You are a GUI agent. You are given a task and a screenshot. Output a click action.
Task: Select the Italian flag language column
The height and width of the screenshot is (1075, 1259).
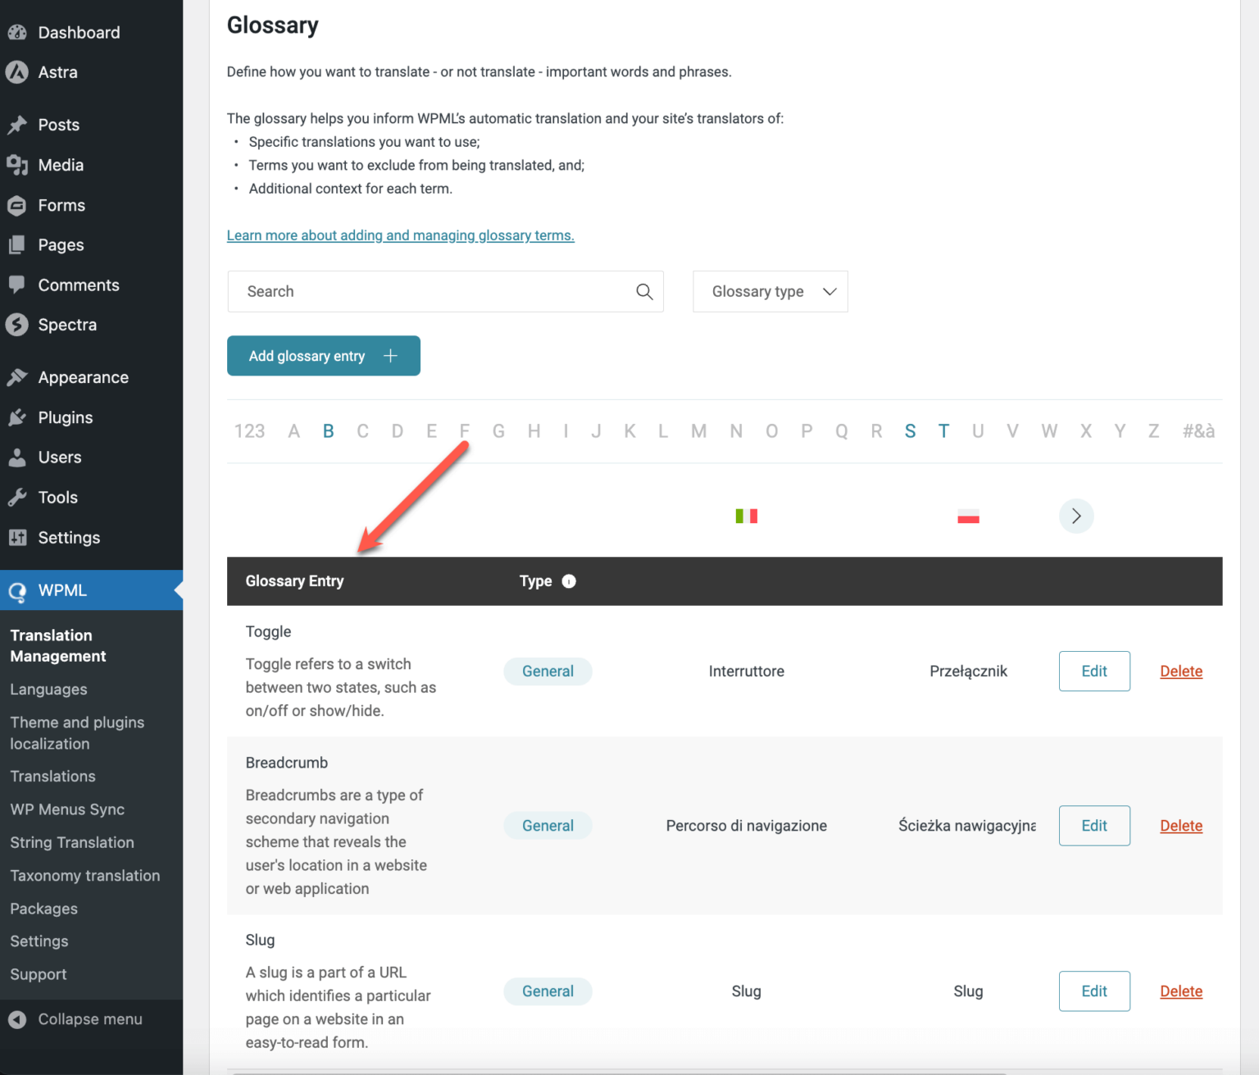coord(746,516)
